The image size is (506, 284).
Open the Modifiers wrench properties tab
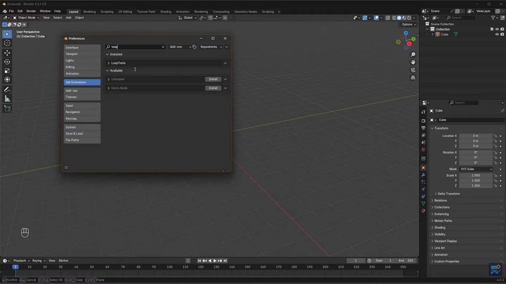[x=423, y=175]
